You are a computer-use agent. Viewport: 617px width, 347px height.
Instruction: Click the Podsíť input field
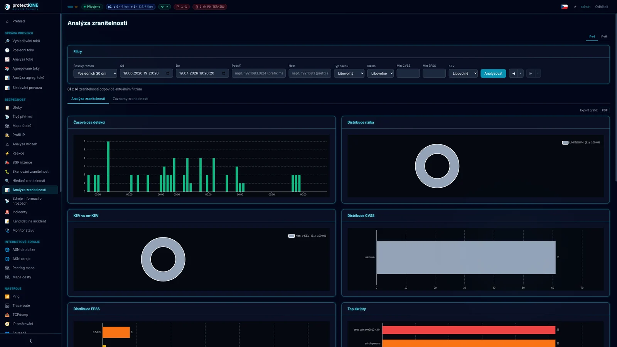coord(259,73)
